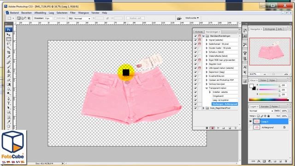Collapse the Transparant maken action
The height and width of the screenshot is (166, 295).
pyautogui.click(x=206, y=88)
